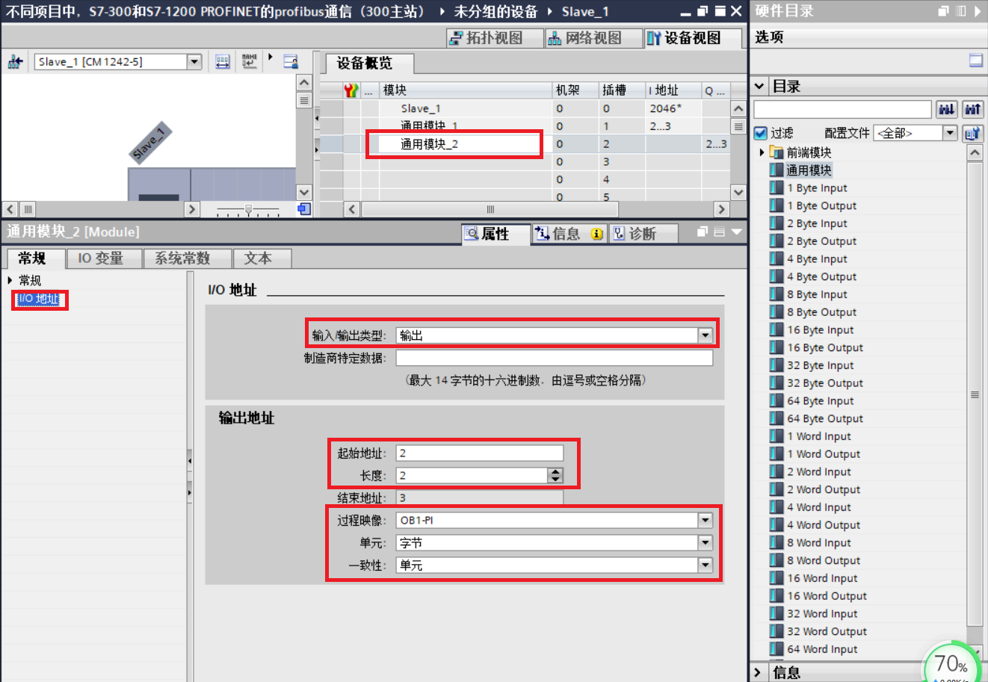The image size is (988, 682).
Task: Click the 1 Word Input module icon
Action: (776, 436)
